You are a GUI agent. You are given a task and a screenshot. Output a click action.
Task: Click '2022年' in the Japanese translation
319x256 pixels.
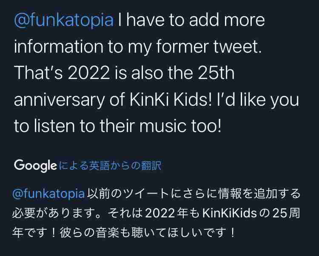[x=166, y=214]
